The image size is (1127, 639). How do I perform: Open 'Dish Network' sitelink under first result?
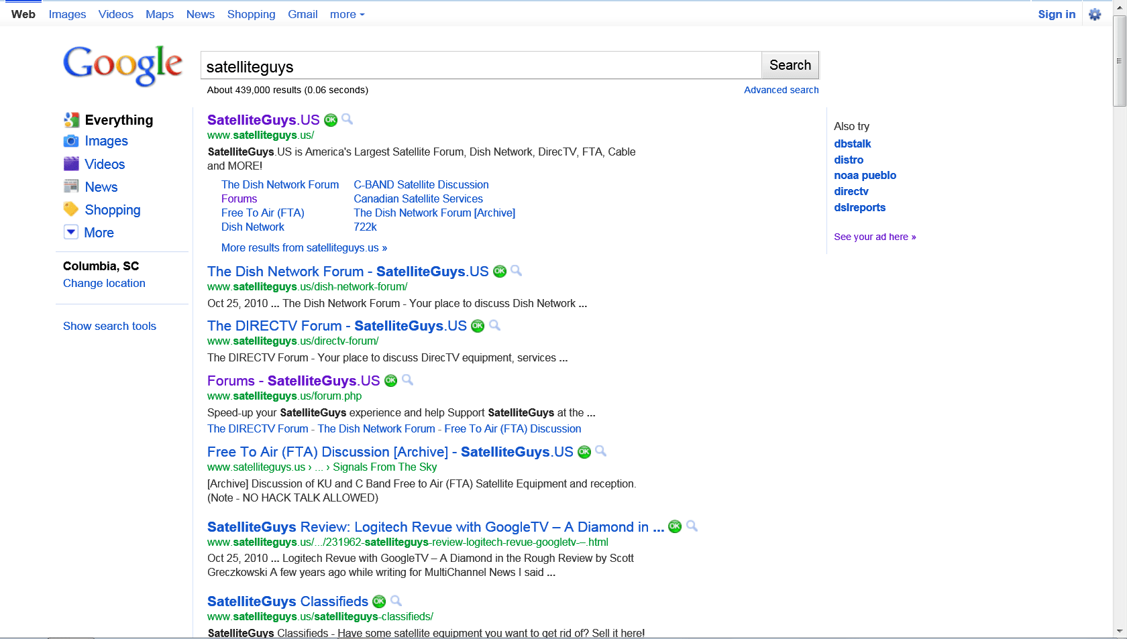253,227
